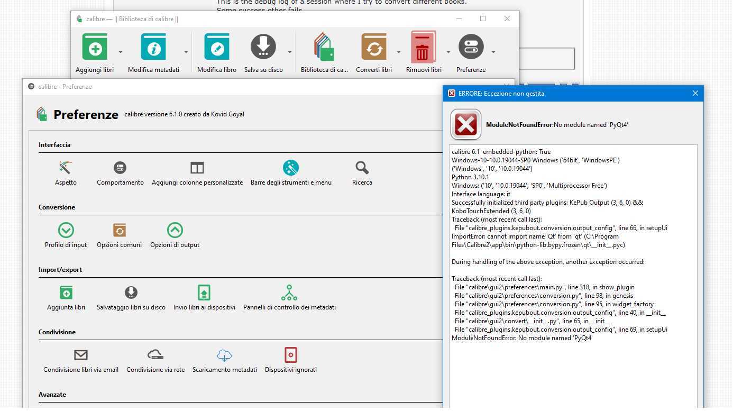
Task: Click the red error icon in the dialog
Action: [466, 125]
